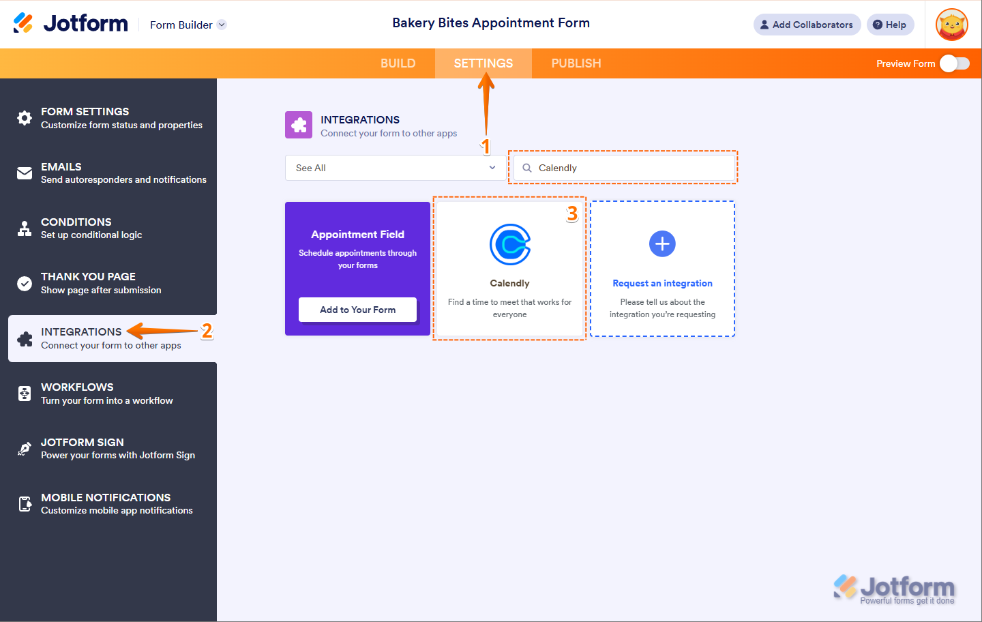Viewport: 982px width, 622px height.
Task: Click the Add to Your Form button
Action: click(x=357, y=310)
